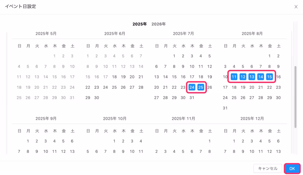Screen dimensions: 303x175
Task: Click August 31 in the calendar
Action: click(x=225, y=108)
